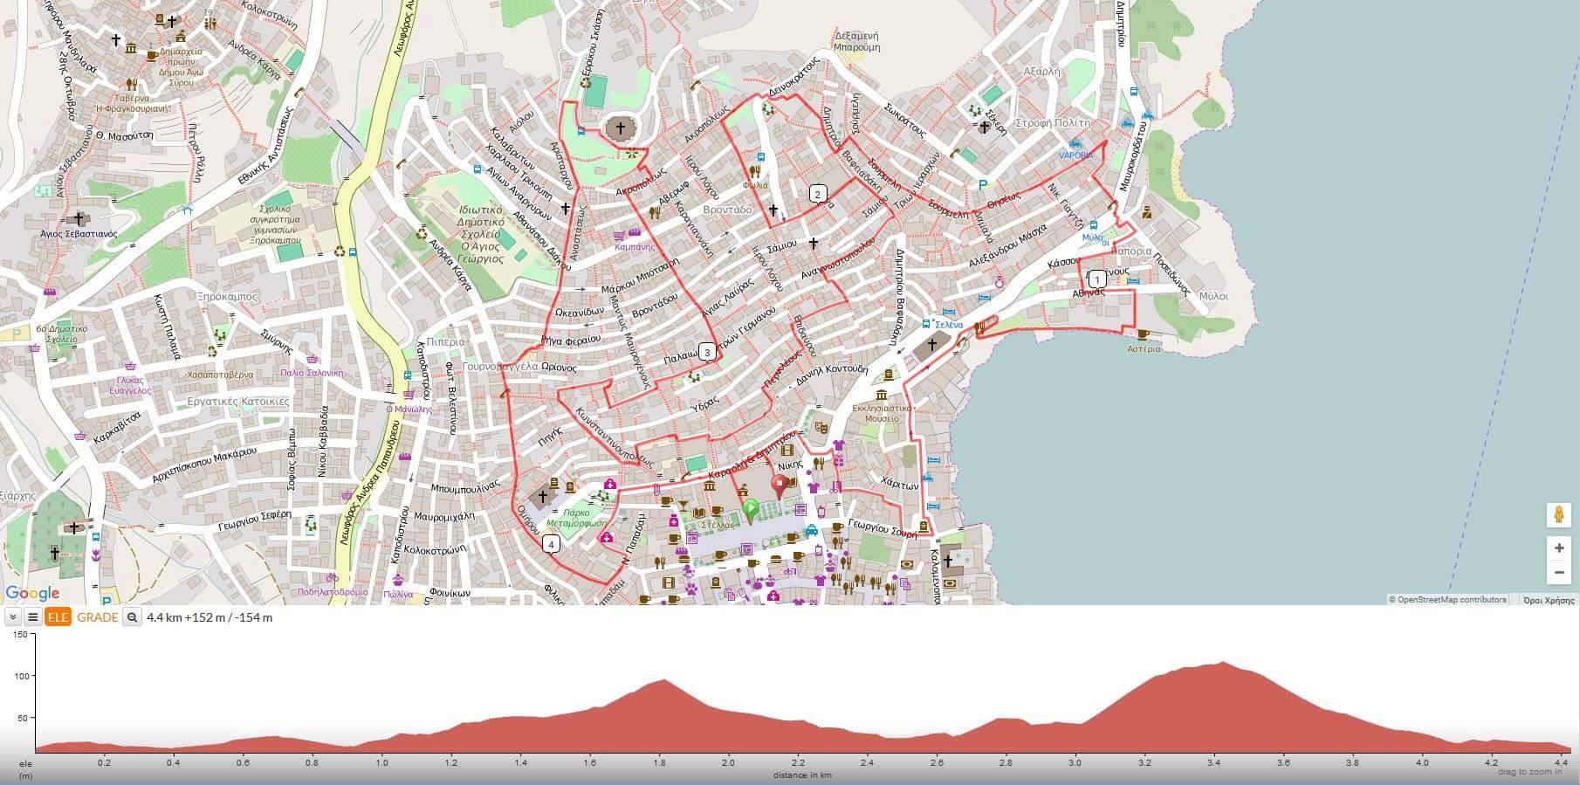The height and width of the screenshot is (785, 1580).
Task: Click the green start marker pin
Action: point(749,510)
